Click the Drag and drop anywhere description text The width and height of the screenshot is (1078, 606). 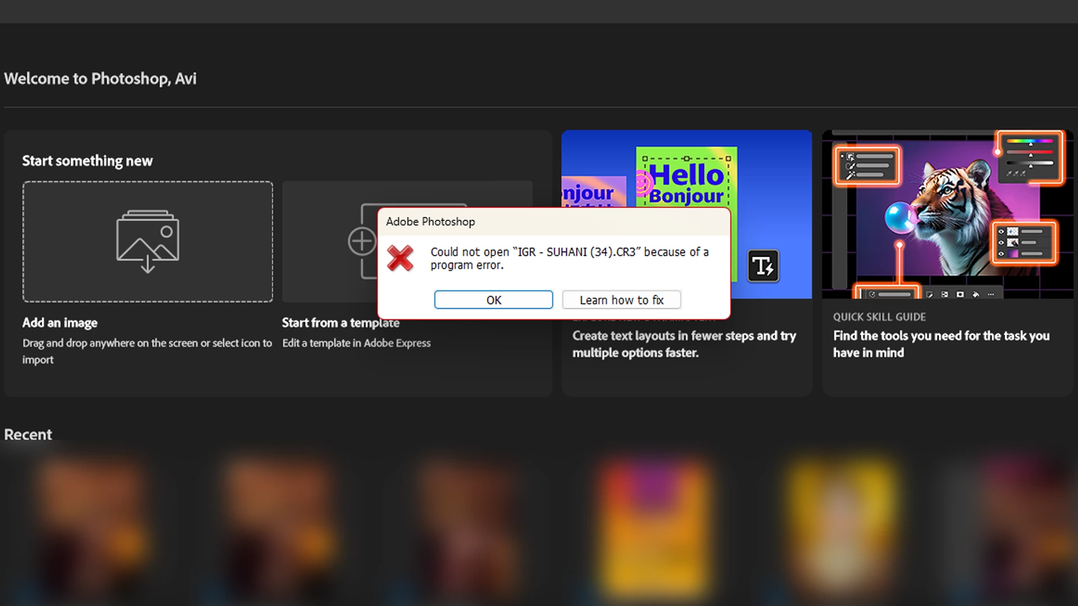tap(147, 351)
